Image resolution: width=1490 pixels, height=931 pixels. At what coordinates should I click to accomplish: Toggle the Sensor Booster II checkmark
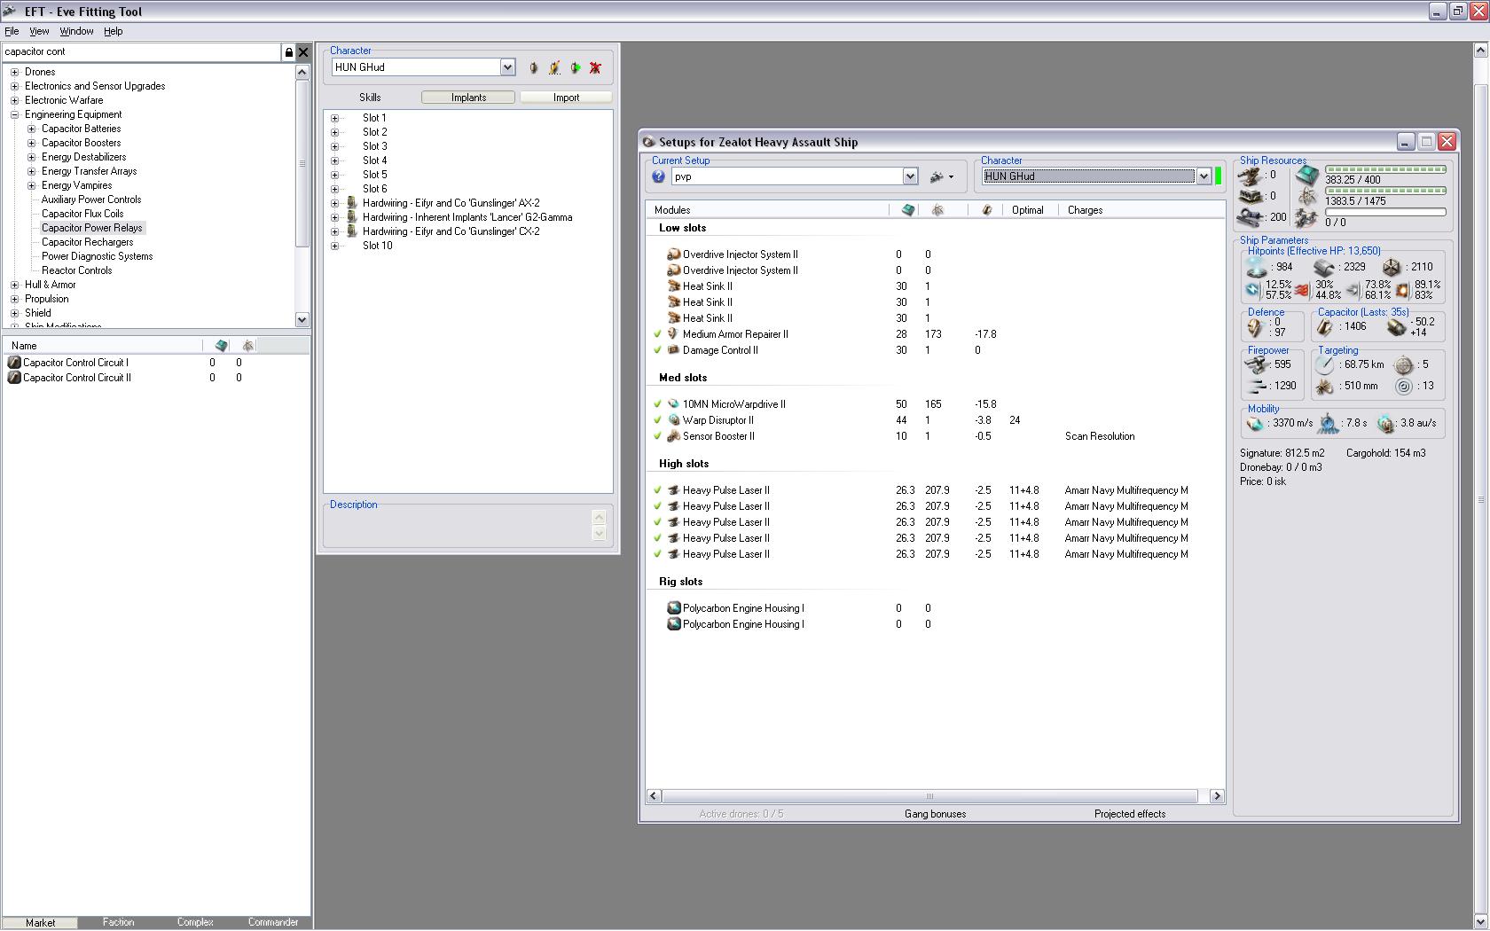pos(657,436)
